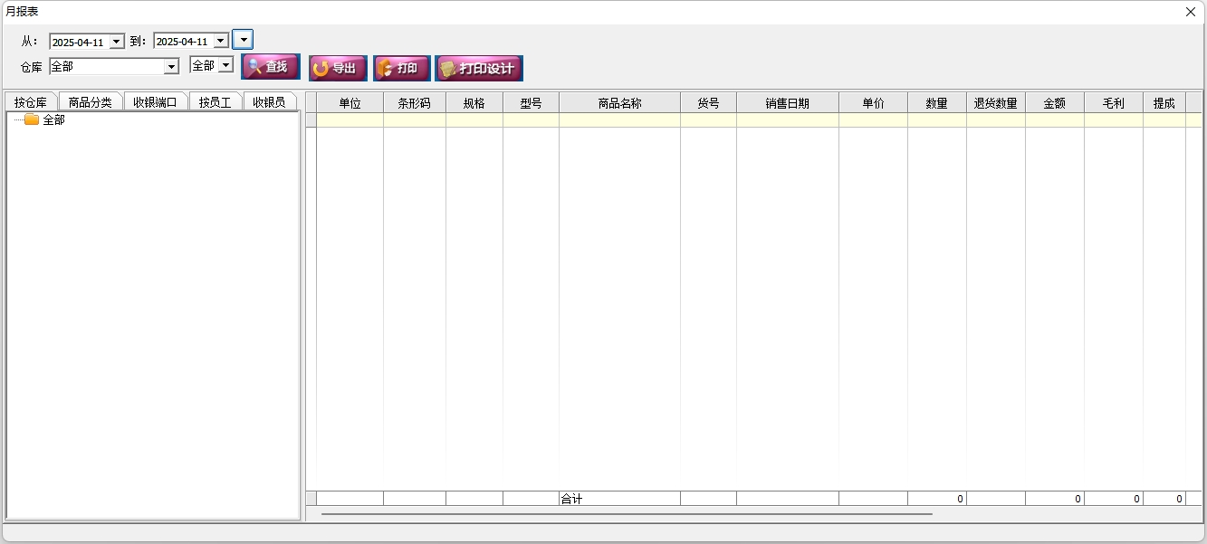Viewport: 1207px width, 544px height.
Task: Click the 查找 search button
Action: tap(271, 67)
